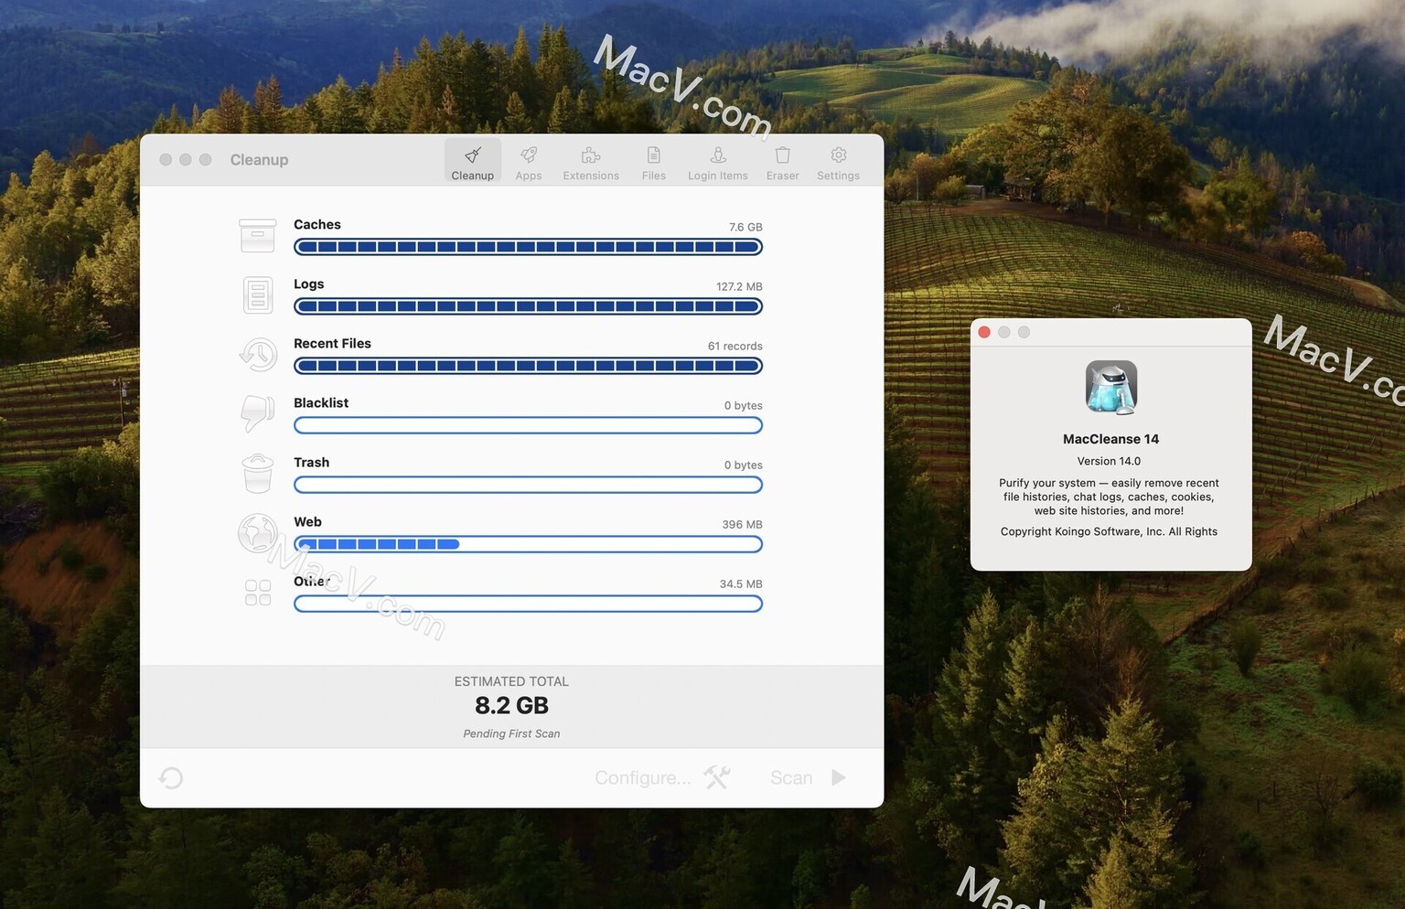Screen dimensions: 1405x909
Task: Click the Blacklist empty progress bar
Action: tap(528, 425)
